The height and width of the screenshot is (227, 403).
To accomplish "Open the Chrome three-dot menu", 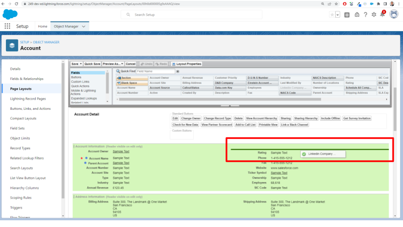I will [x=399, y=4].
